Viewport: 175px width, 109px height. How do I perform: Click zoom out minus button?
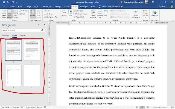[152, 107]
